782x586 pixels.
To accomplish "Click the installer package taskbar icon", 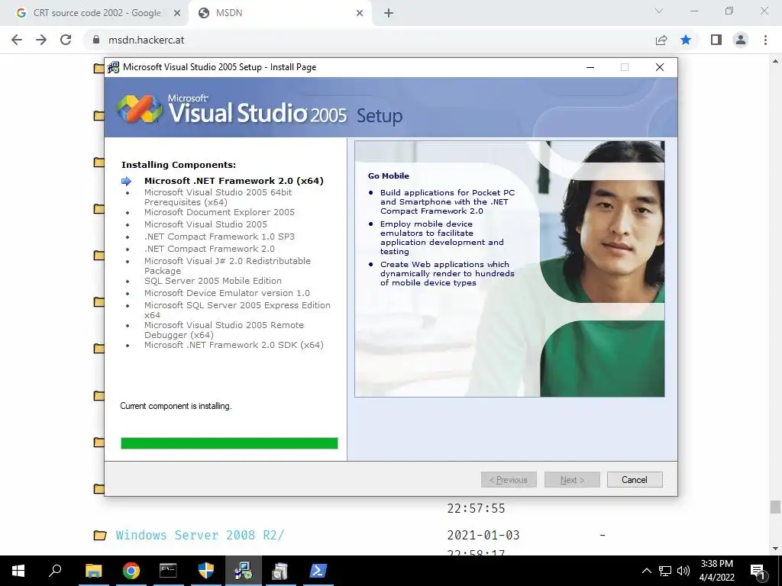I will tap(281, 571).
